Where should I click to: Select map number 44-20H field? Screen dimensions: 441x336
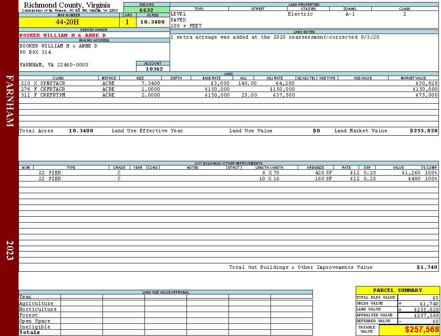click(x=69, y=22)
